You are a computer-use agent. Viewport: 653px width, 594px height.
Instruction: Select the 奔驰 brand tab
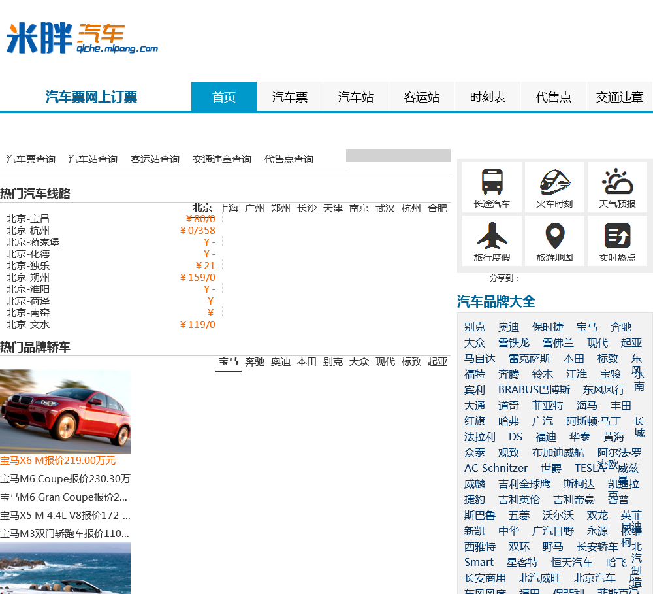[255, 362]
